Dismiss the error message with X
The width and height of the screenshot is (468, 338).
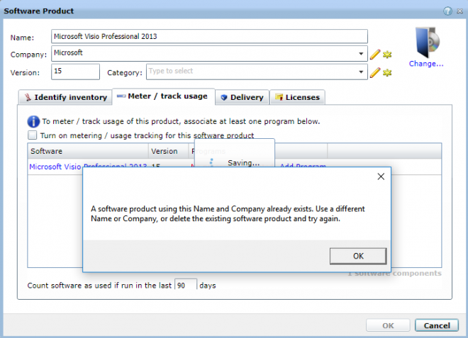[381, 176]
